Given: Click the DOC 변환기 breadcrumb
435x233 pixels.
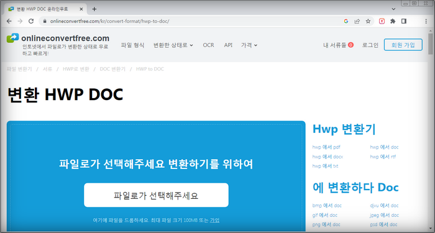Looking at the screenshot, I should tap(112, 69).
